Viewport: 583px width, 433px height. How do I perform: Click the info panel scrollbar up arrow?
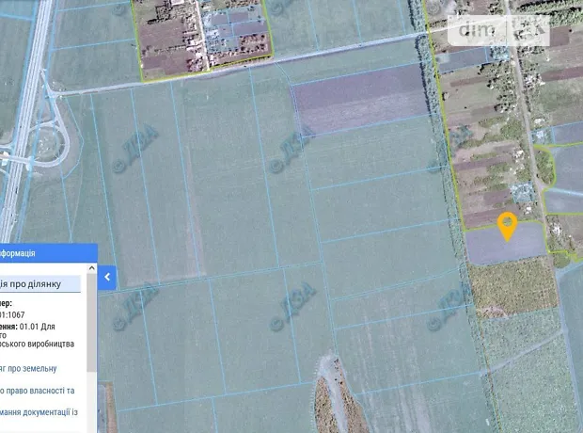click(91, 269)
